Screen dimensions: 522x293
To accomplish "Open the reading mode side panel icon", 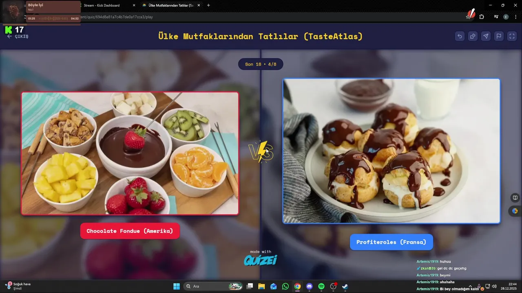I will coord(515,198).
